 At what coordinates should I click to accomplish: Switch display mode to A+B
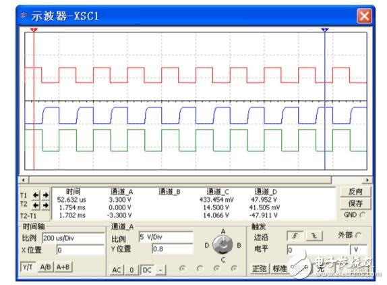(x=63, y=267)
